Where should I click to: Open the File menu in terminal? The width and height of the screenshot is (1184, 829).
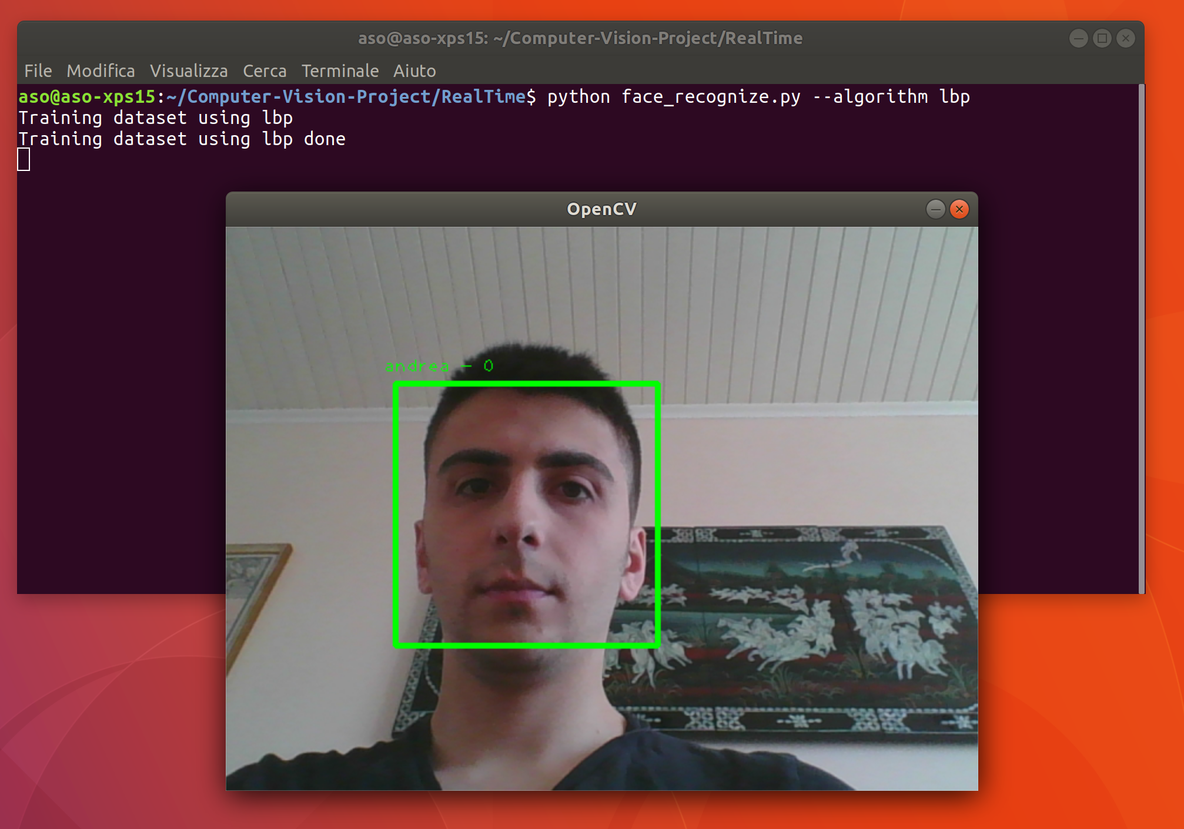tap(38, 71)
